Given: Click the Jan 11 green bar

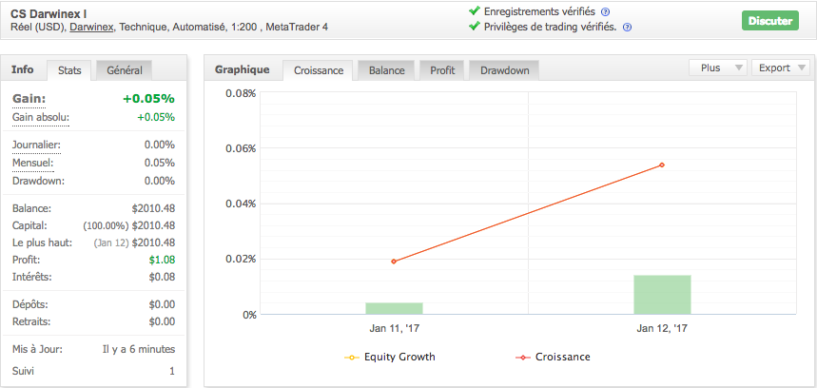Looking at the screenshot, I should click(x=394, y=308).
